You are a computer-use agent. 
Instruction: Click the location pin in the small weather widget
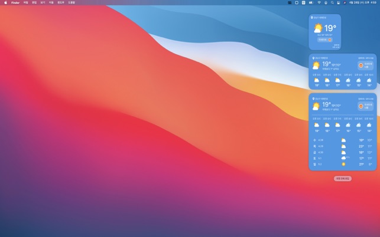[312, 18]
